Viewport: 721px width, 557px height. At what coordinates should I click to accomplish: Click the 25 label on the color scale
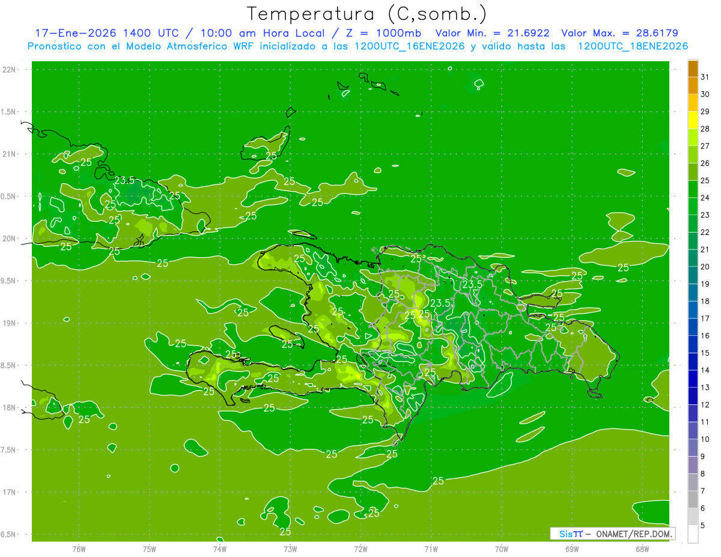pyautogui.click(x=705, y=180)
